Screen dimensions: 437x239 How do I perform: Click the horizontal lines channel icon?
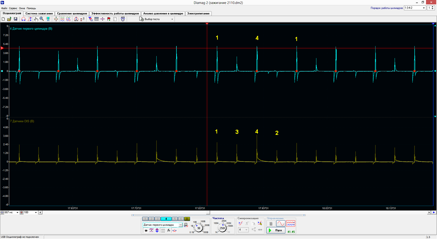point(163,230)
